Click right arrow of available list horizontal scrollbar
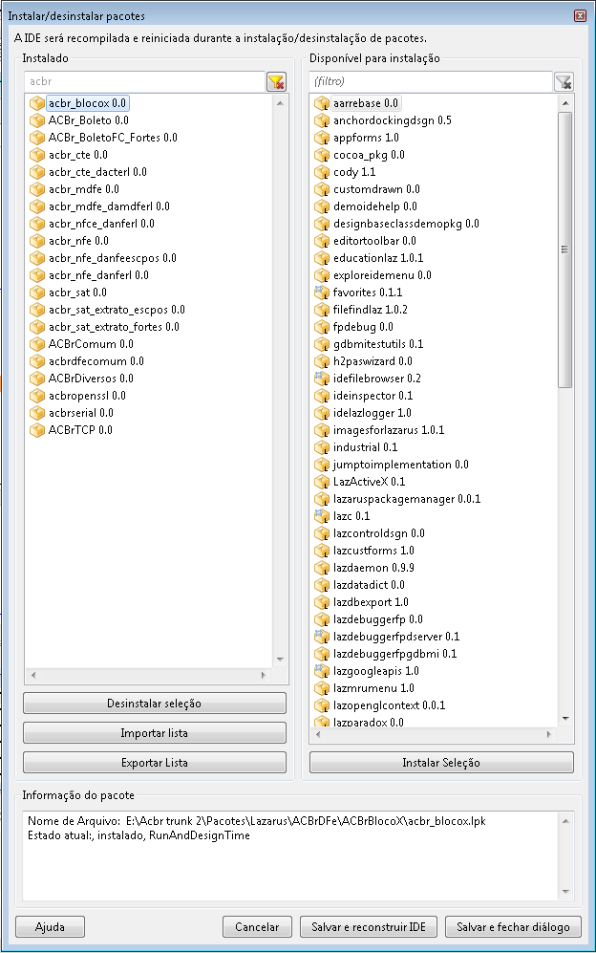 click(548, 735)
